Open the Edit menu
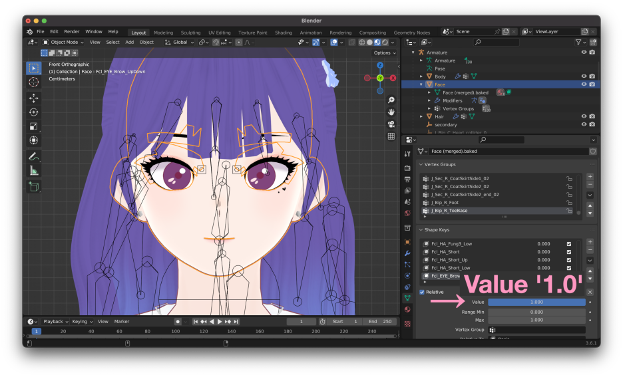Viewport: 623px width, 377px height. (54, 31)
